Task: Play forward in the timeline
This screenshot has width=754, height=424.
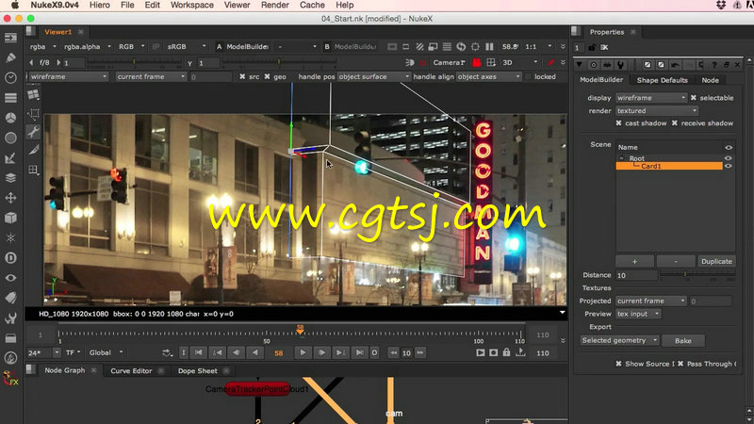Action: coord(303,352)
